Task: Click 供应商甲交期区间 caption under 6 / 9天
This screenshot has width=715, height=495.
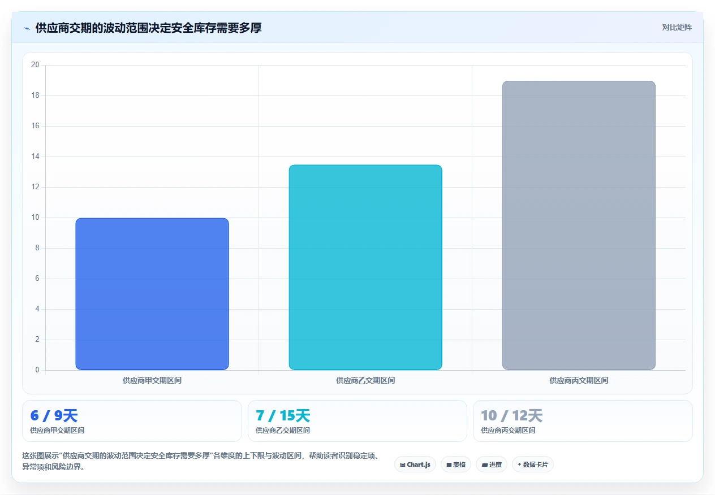Action: (x=57, y=431)
